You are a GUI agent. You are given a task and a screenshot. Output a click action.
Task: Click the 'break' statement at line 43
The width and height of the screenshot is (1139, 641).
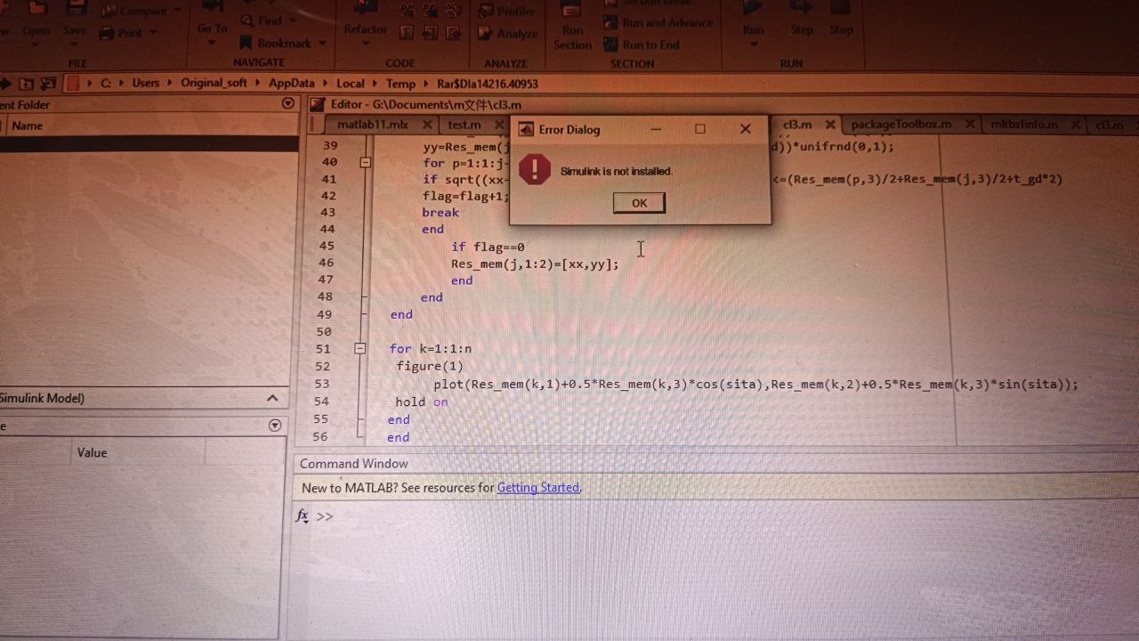pos(440,212)
